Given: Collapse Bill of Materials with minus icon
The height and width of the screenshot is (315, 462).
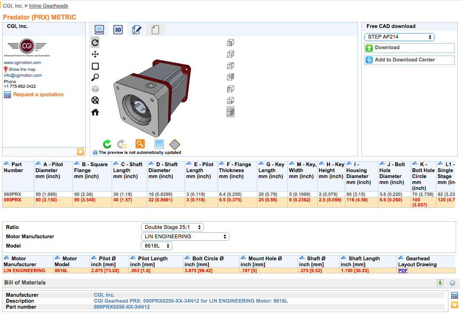Looking at the screenshot, I should 452,283.
